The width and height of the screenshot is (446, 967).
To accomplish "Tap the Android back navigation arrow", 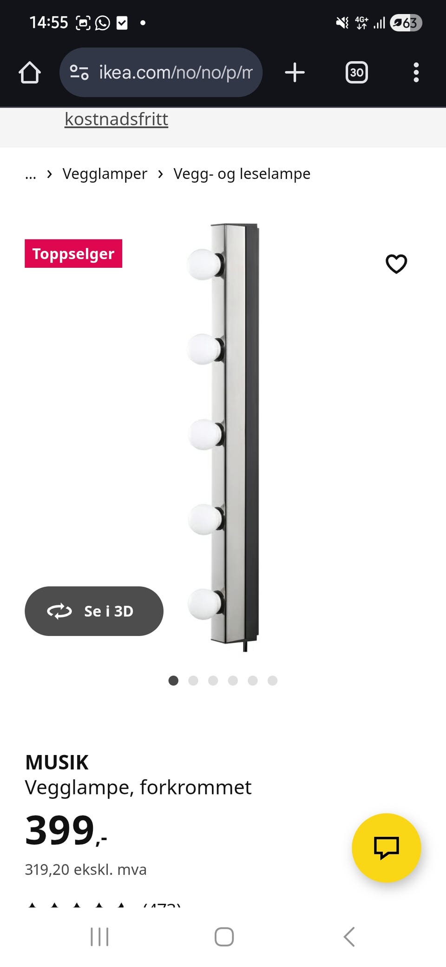I will point(349,936).
